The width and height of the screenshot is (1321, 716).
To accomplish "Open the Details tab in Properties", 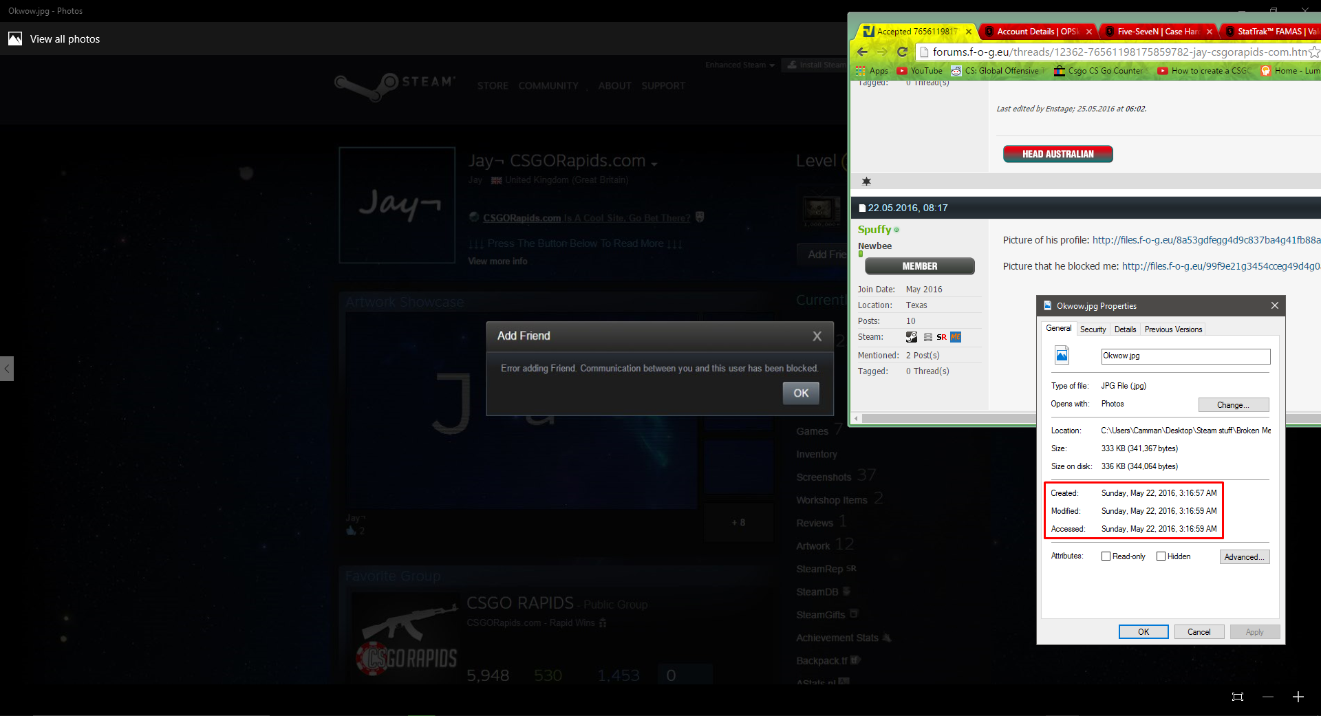I will click(x=1125, y=329).
